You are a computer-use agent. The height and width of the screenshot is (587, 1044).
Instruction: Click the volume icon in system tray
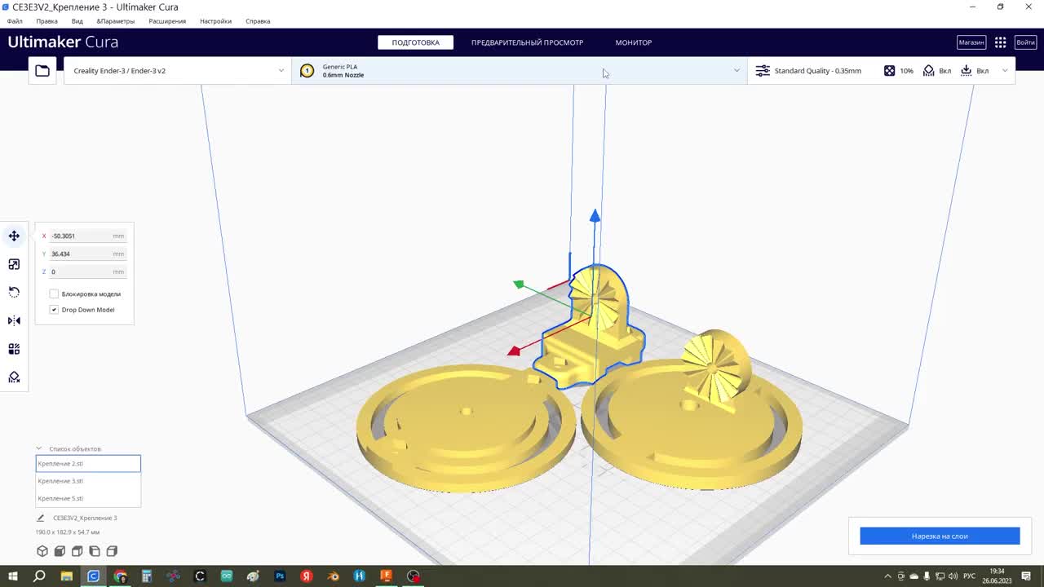[x=953, y=576]
